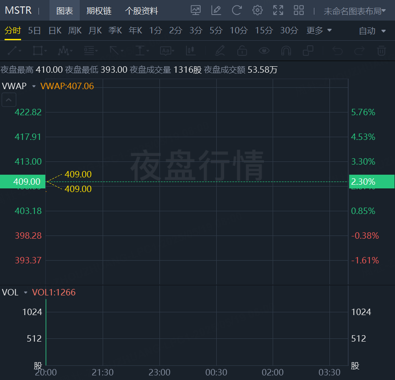Click the edit drawing pencil icon
The height and width of the screenshot is (380, 395).
pyautogui.click(x=216, y=11)
